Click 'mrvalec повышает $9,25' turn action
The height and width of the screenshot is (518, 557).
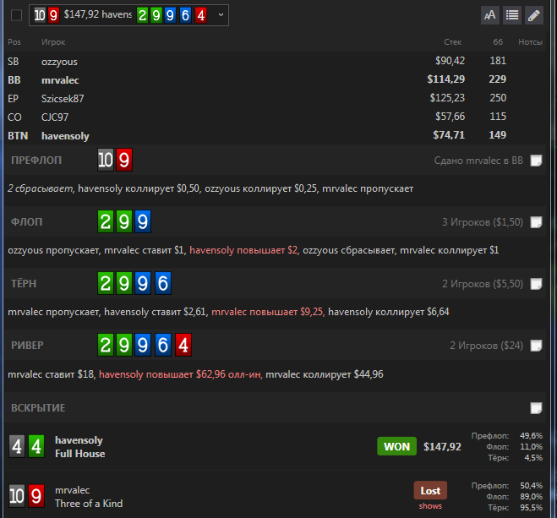coord(267,312)
